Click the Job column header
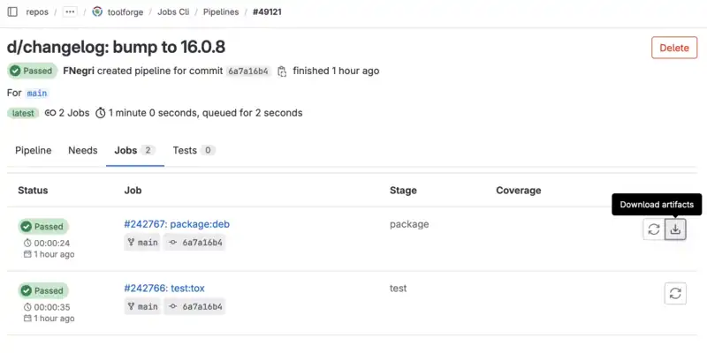Screen dimensions: 707x353 coord(133,191)
